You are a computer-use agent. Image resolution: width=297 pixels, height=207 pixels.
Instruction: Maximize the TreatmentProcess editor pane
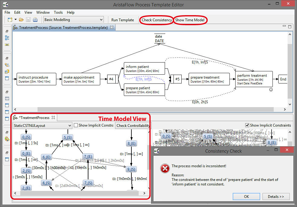(x=290, y=27)
